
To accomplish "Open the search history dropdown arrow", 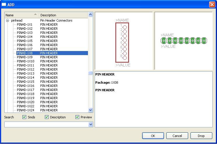I will [91, 124].
